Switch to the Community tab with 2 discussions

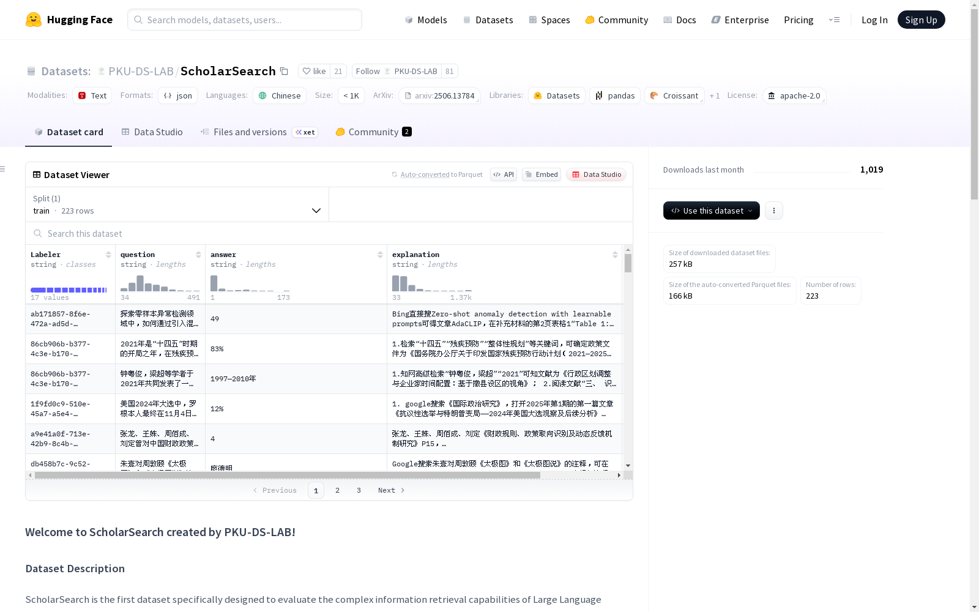[x=373, y=132]
